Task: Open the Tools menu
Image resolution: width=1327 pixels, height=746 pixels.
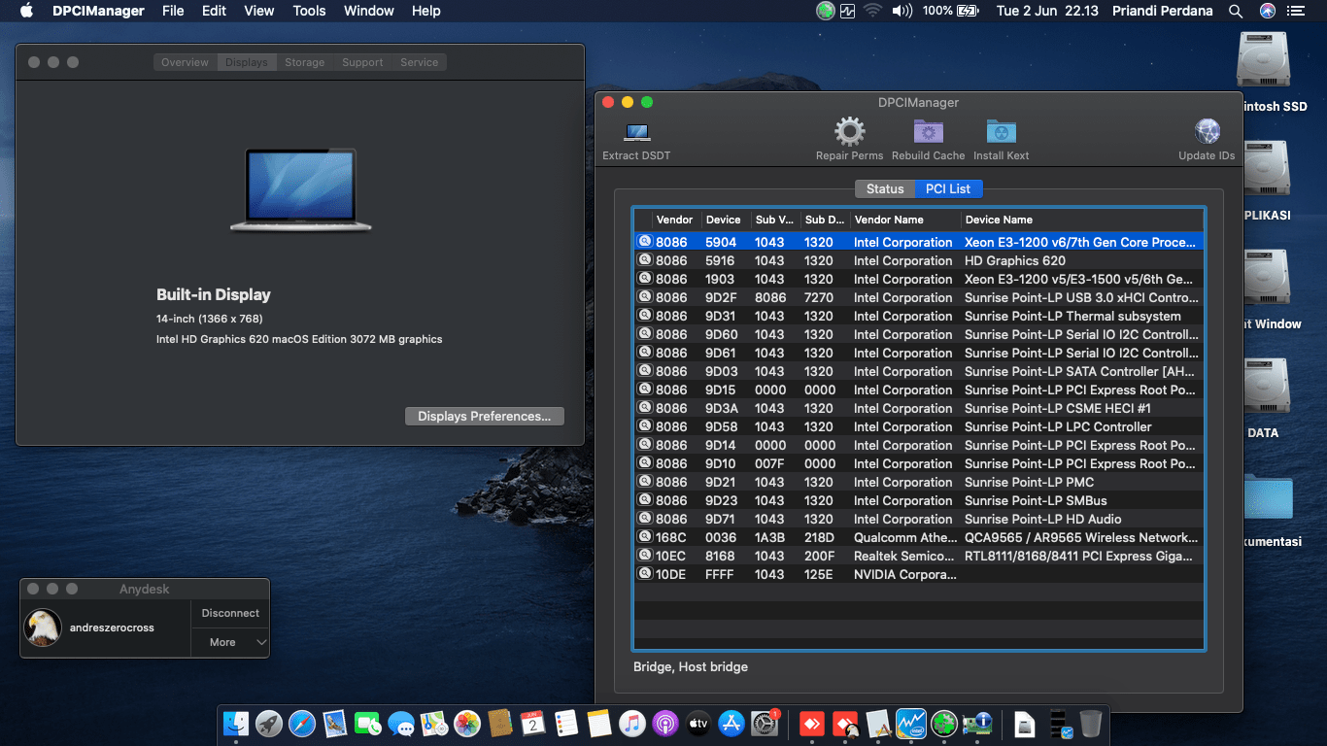Action: 309,11
